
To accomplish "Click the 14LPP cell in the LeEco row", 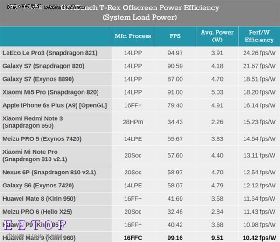I will [x=133, y=53].
